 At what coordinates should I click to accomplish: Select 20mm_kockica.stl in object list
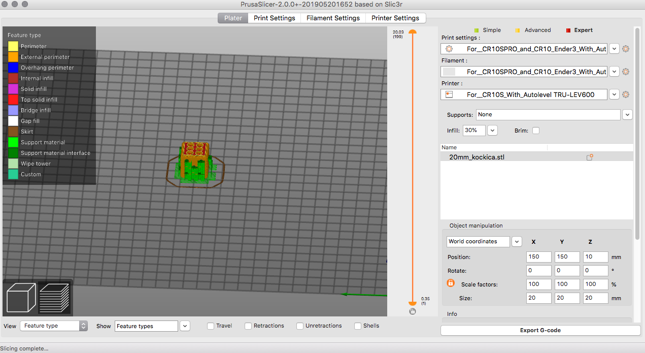click(537, 157)
